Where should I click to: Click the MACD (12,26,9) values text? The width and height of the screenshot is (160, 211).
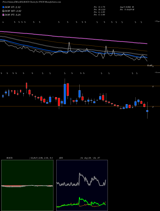41,158
